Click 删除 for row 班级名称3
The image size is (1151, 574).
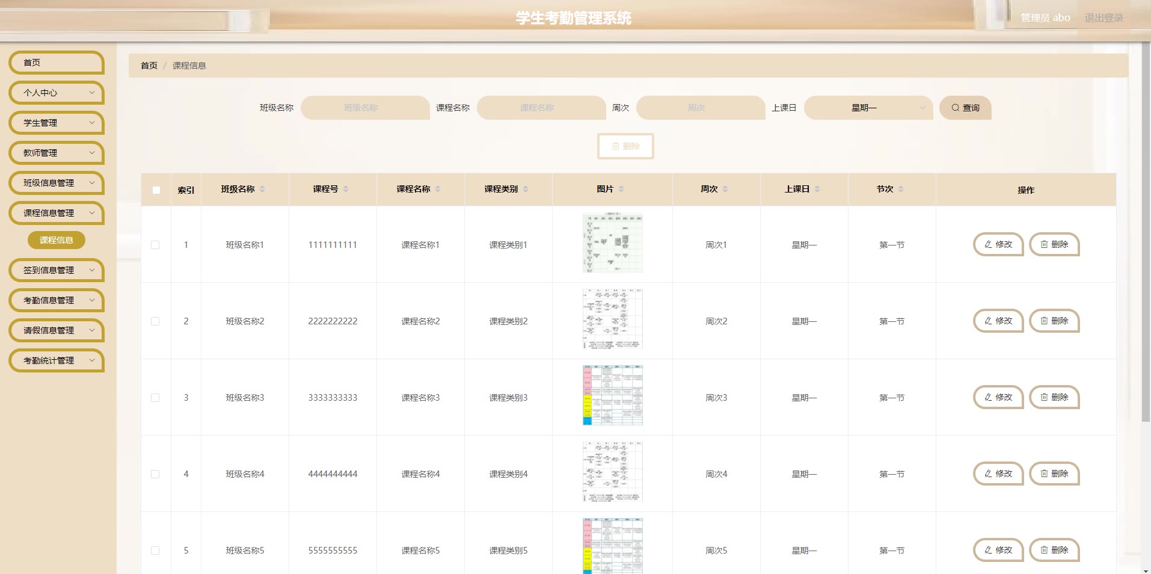[x=1055, y=397]
